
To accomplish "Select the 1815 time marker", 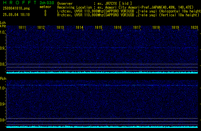I will pos(98,27).
